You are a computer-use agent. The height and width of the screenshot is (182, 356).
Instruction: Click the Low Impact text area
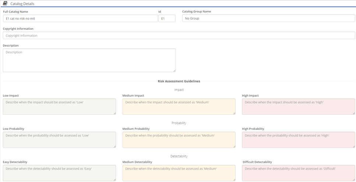coord(59,107)
